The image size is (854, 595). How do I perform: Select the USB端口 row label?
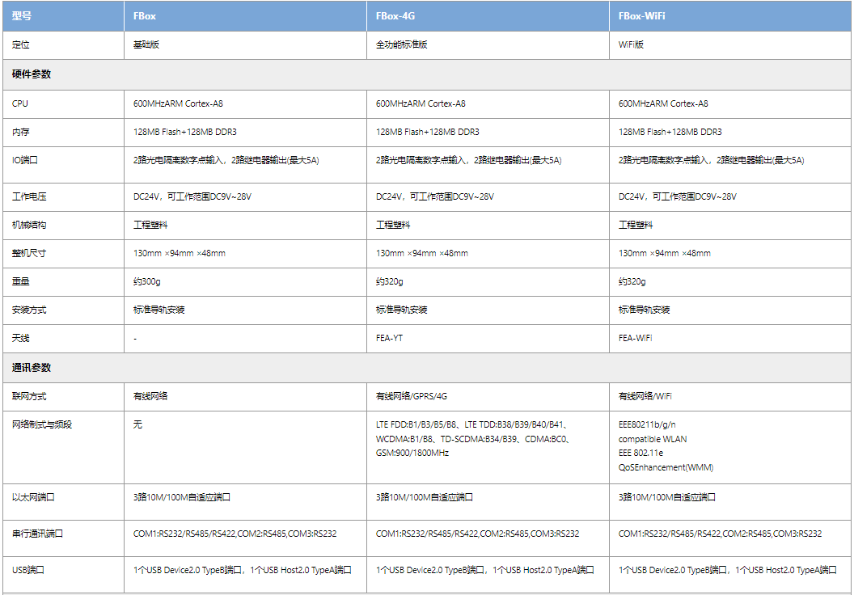pos(28,570)
